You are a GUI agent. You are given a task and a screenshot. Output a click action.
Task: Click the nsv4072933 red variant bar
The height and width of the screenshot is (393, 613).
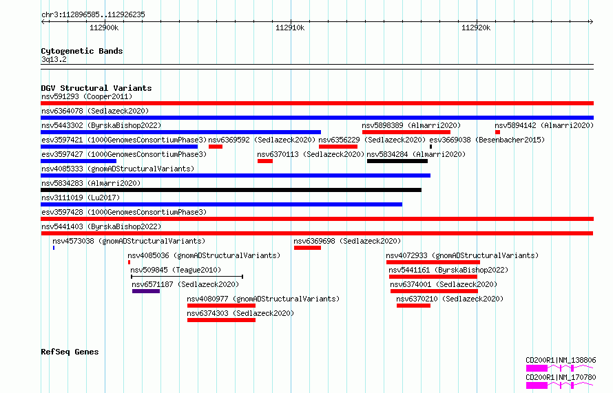[433, 262]
